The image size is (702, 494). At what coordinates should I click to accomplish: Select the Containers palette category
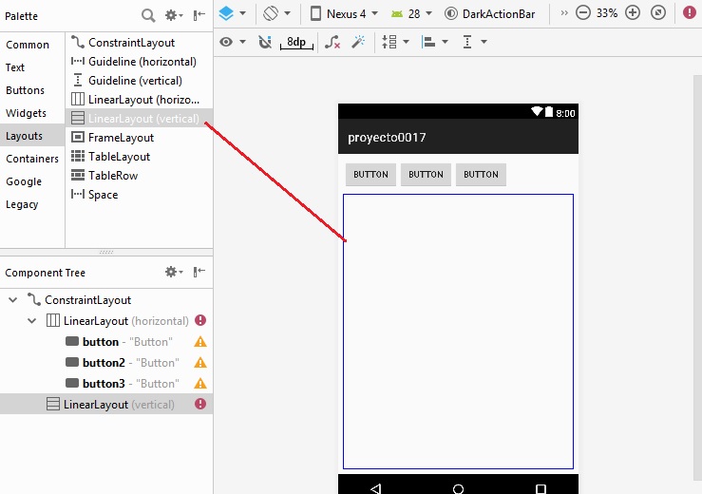point(31,159)
